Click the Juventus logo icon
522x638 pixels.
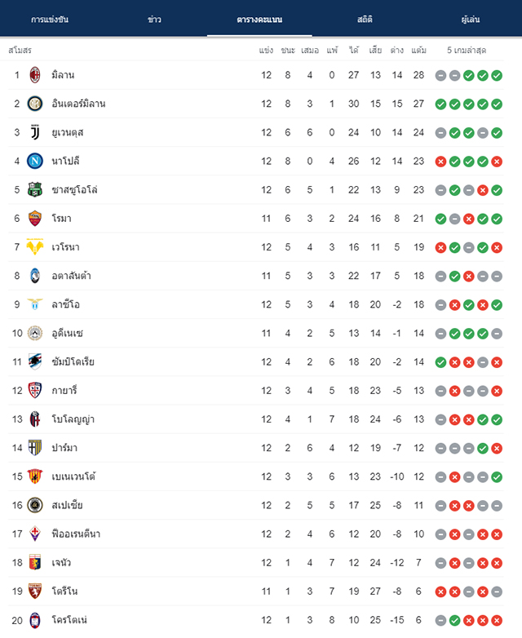click(35, 133)
